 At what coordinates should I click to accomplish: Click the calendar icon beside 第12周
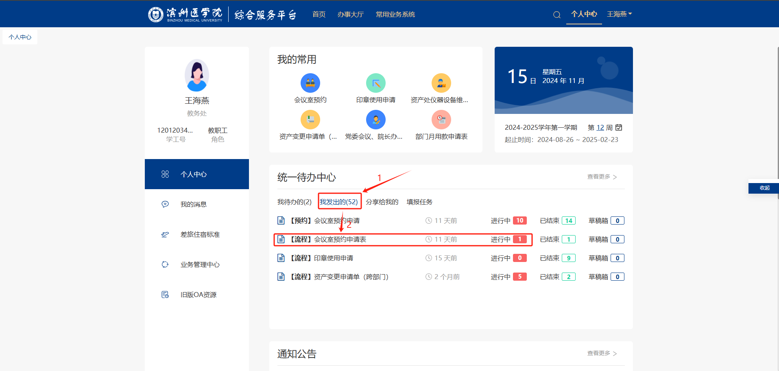point(619,127)
